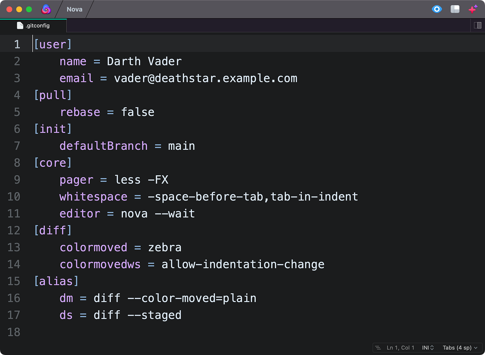The width and height of the screenshot is (485, 355).
Task: Click the editor key on line 11
Action: coord(80,214)
